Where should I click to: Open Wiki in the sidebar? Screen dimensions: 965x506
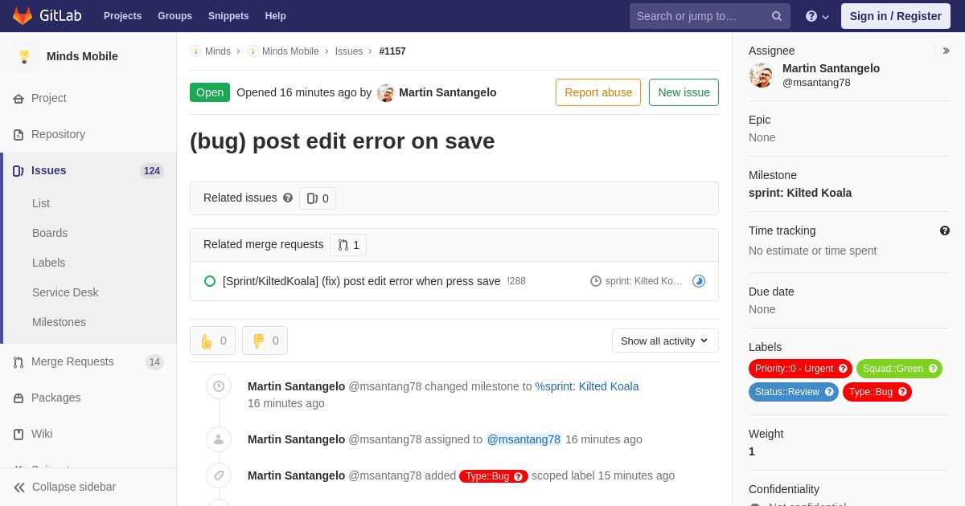tap(88, 434)
